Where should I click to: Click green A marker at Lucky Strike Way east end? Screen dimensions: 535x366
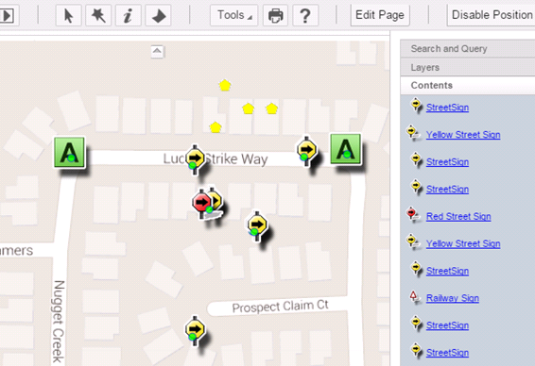click(345, 149)
